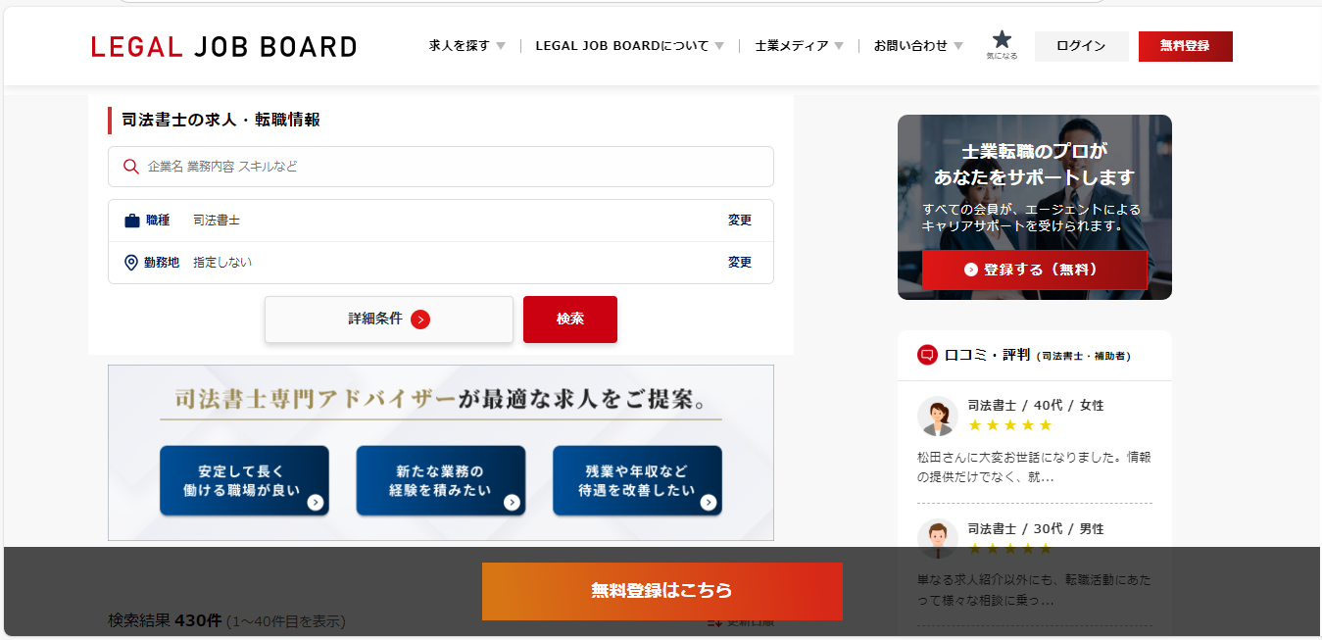
Task: Click the red arrow icon on 詳細条件
Action: point(420,320)
